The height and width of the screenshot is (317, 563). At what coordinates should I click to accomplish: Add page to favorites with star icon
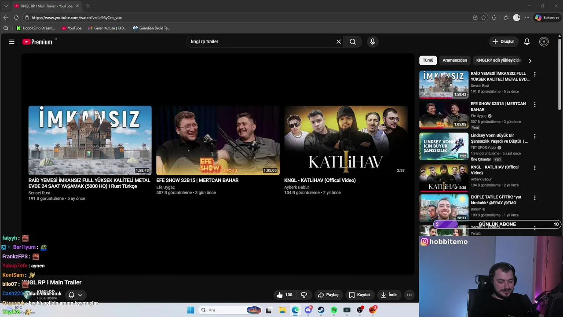coord(483,18)
